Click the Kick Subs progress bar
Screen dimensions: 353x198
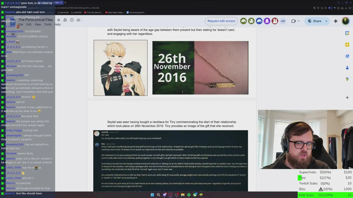(x=325, y=195)
